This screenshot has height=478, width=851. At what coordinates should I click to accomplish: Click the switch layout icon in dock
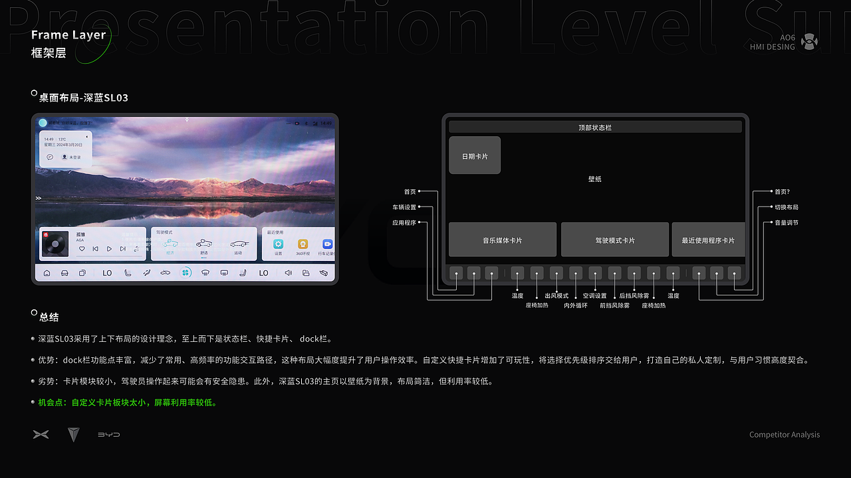point(306,273)
